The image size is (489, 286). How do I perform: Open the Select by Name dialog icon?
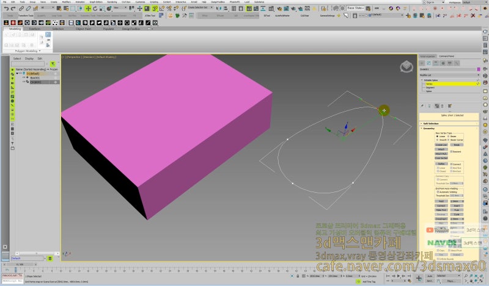pyautogui.click(x=66, y=9)
